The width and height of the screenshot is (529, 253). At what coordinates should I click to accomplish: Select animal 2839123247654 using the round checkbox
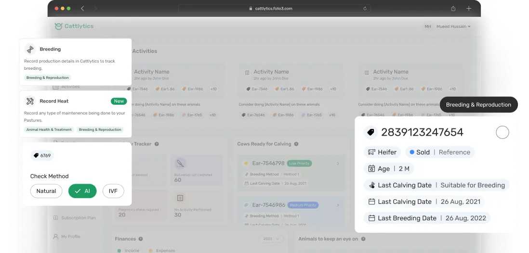point(502,133)
